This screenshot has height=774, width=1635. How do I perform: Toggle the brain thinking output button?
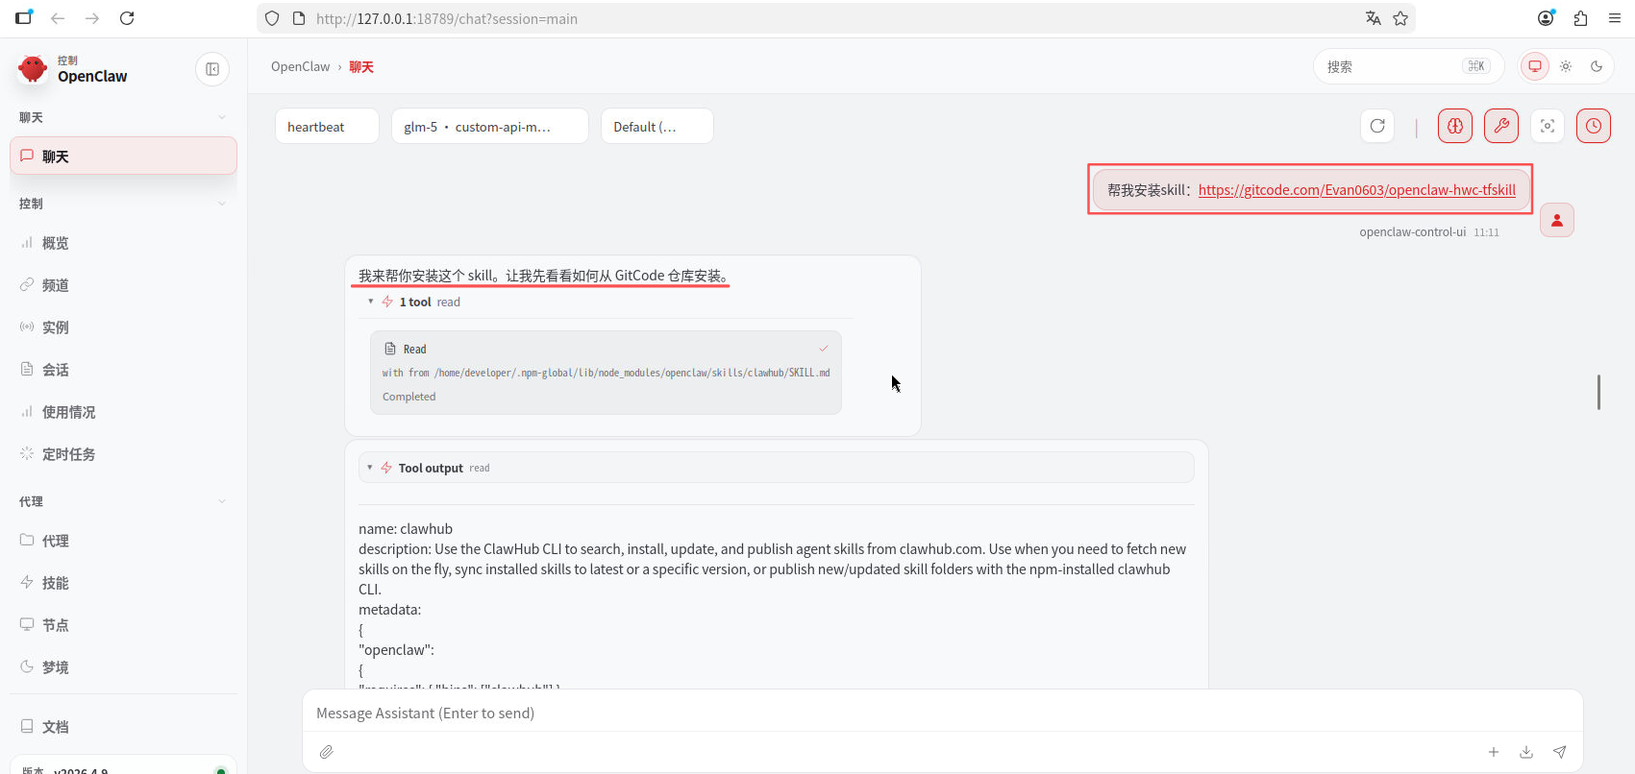pyautogui.click(x=1455, y=126)
